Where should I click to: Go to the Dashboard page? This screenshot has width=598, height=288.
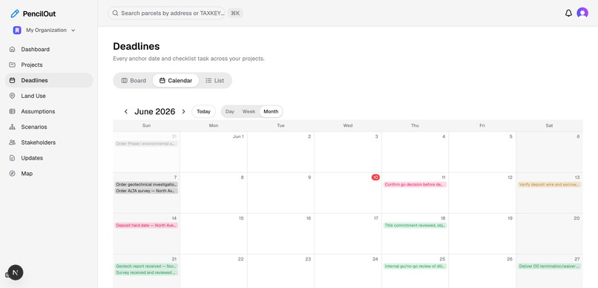(x=35, y=49)
